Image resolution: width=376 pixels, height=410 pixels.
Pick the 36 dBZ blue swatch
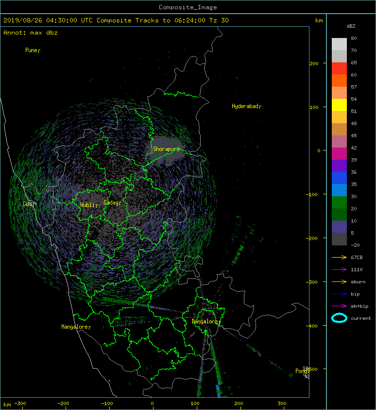(339, 178)
